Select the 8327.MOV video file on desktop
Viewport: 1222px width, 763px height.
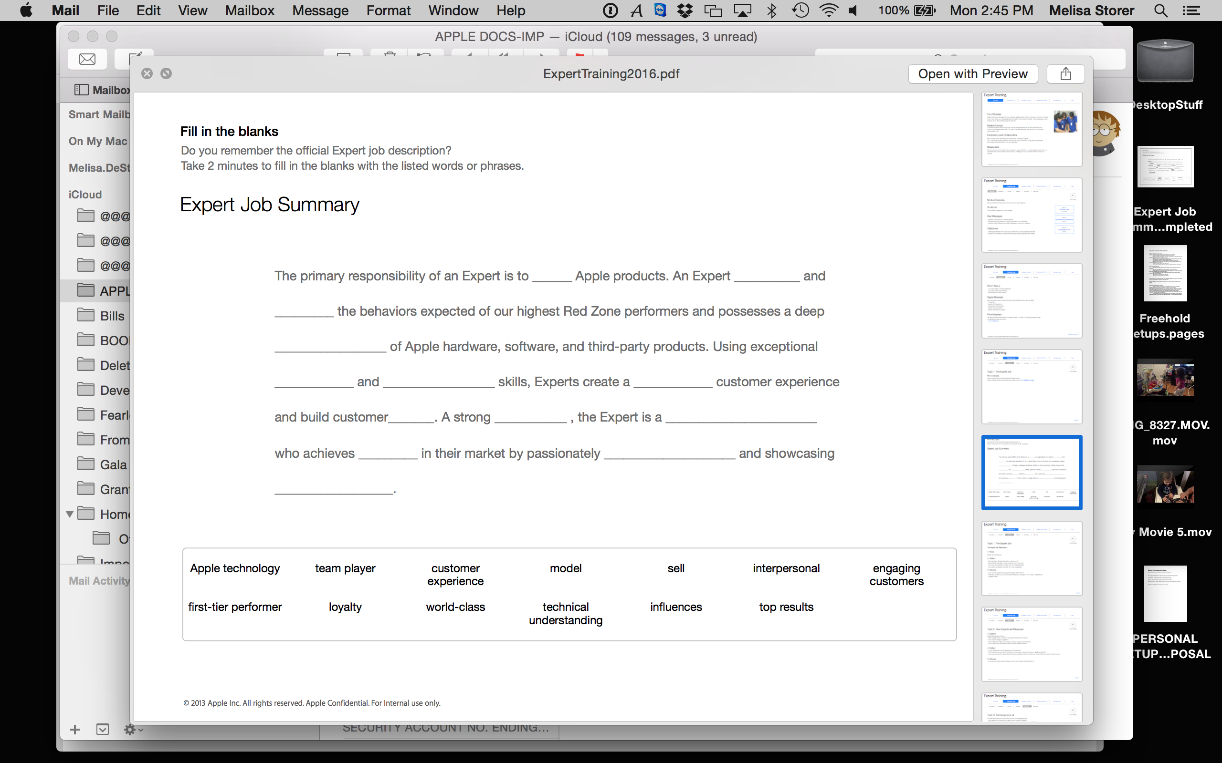(1165, 379)
